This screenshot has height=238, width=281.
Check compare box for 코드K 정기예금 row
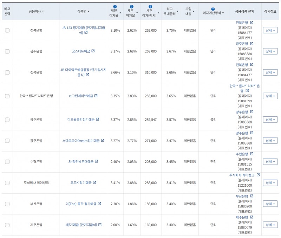pos(7,183)
